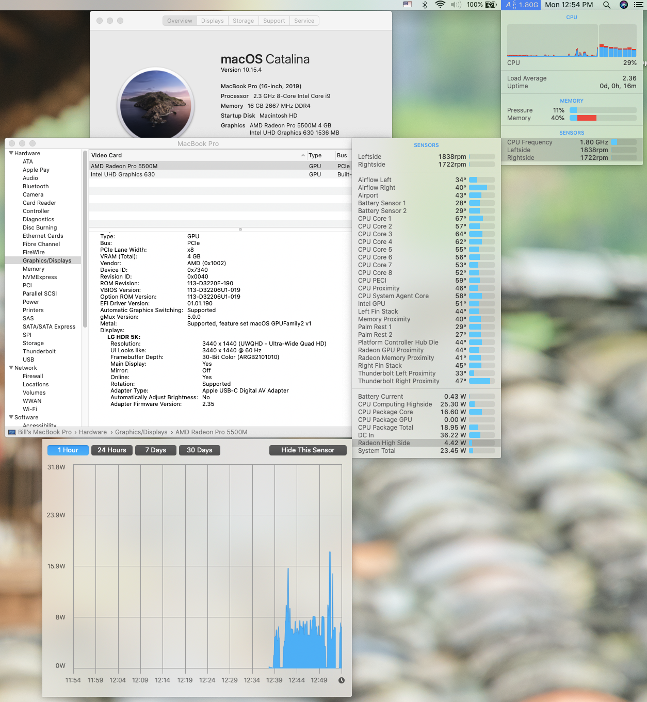Click System Total sensor row
The height and width of the screenshot is (702, 647).
click(426, 451)
